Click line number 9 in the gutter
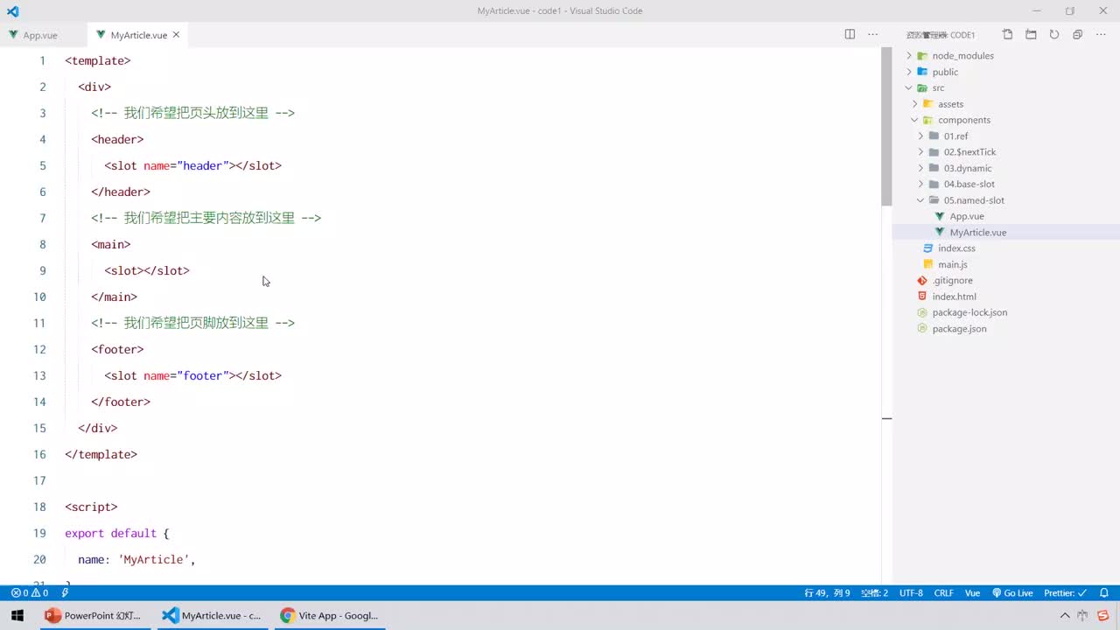This screenshot has width=1120, height=630. coord(42,270)
